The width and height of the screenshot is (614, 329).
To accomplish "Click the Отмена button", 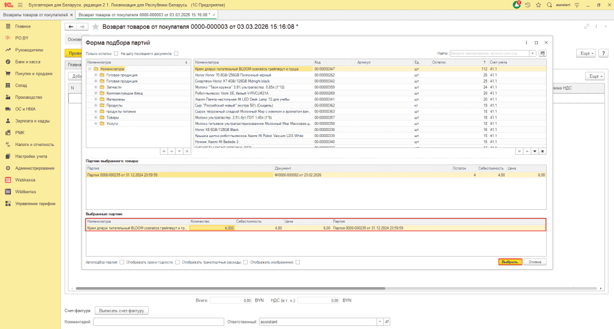I will tap(535, 262).
